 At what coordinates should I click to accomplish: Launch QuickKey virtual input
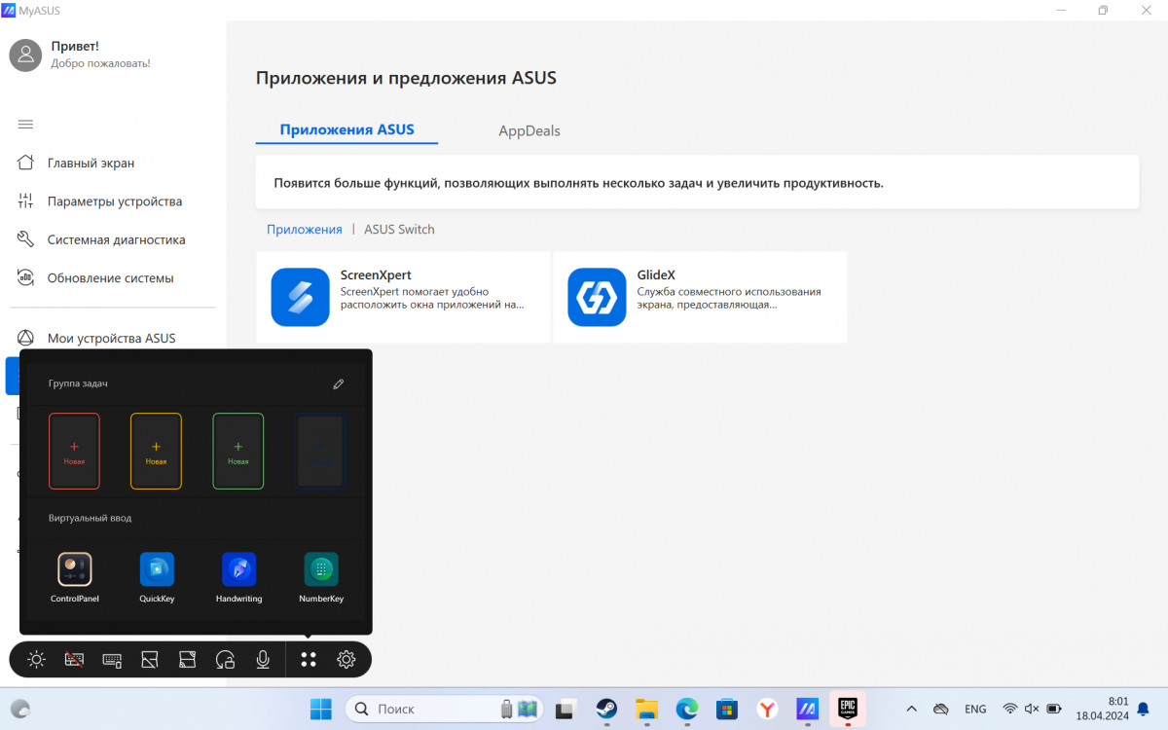(x=157, y=577)
